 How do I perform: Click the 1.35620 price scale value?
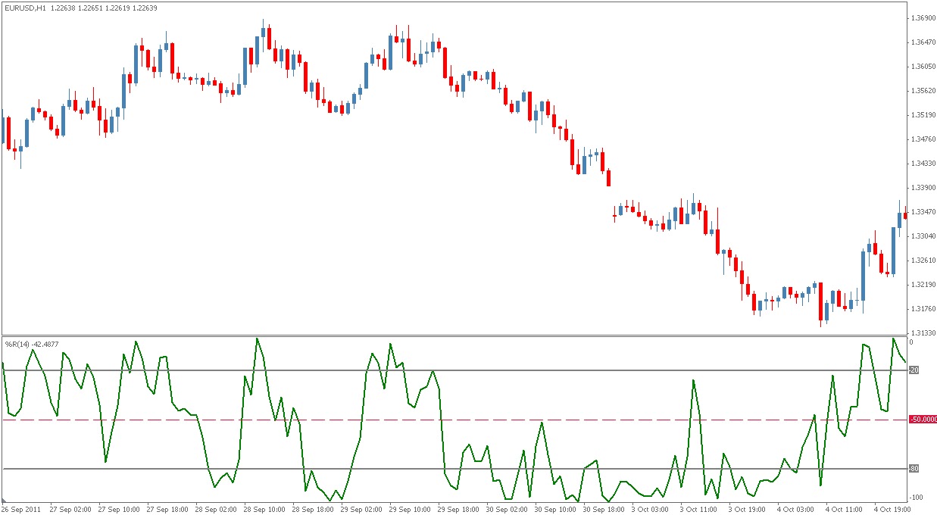922,90
